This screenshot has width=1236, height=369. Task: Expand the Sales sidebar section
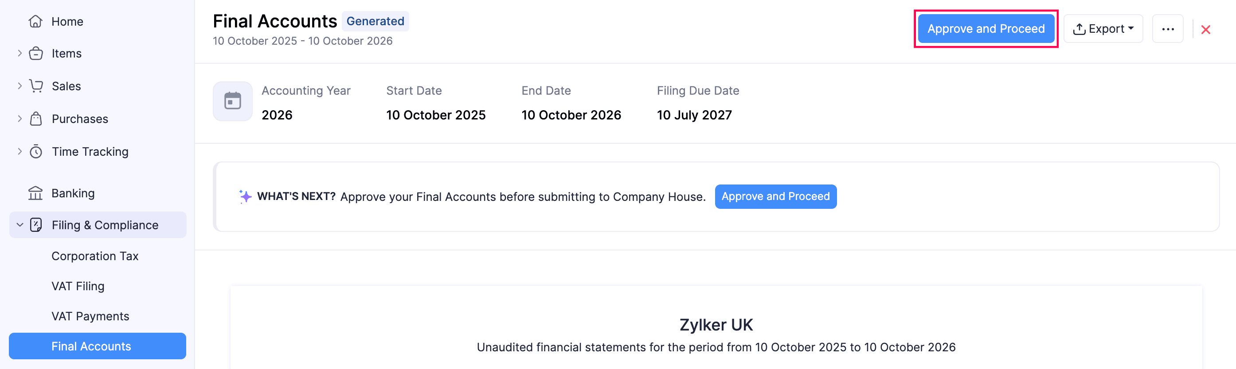(20, 86)
